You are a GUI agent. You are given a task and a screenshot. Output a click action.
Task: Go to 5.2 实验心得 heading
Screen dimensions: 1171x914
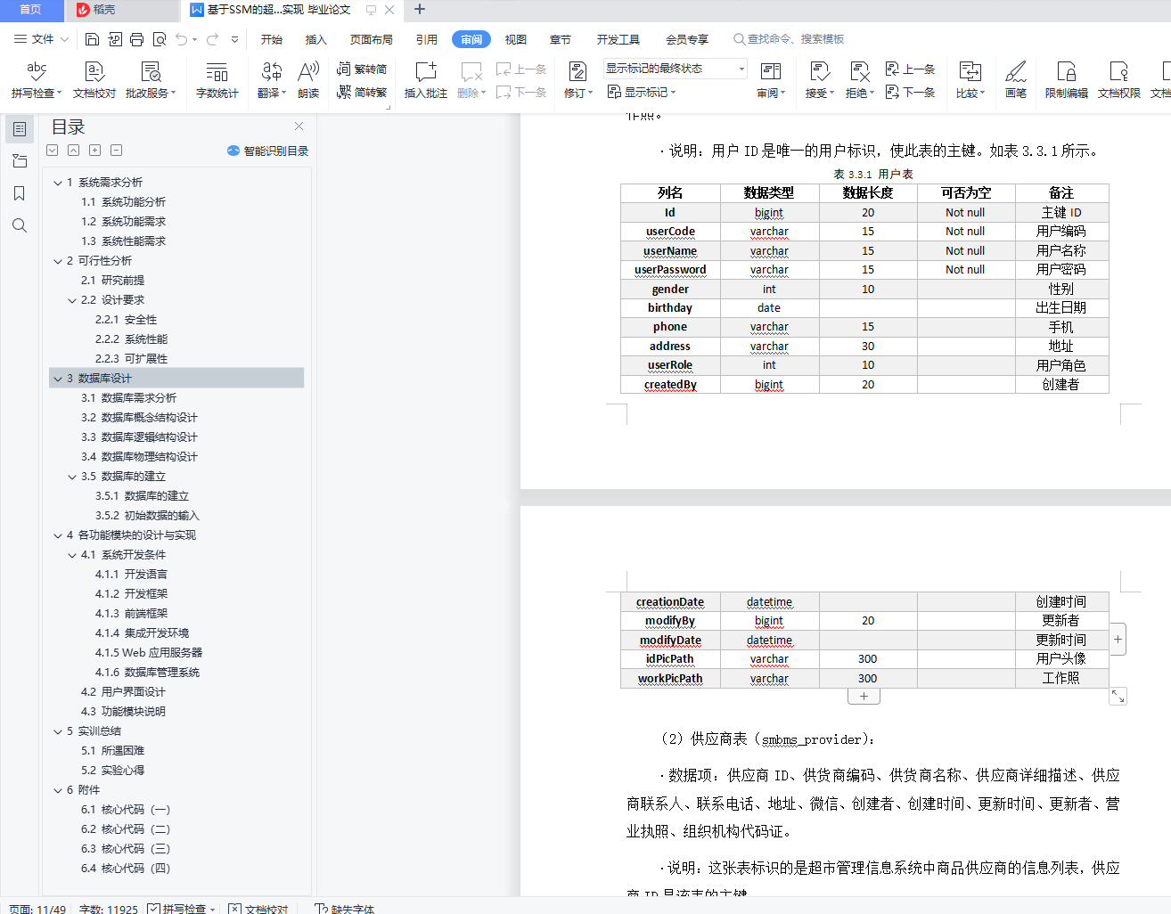[113, 771]
